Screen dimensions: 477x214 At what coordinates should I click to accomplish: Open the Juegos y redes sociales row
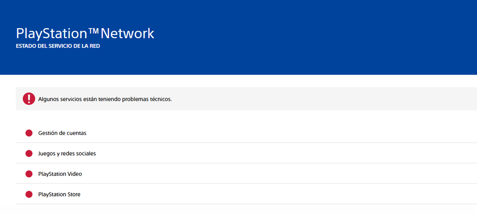click(x=246, y=153)
